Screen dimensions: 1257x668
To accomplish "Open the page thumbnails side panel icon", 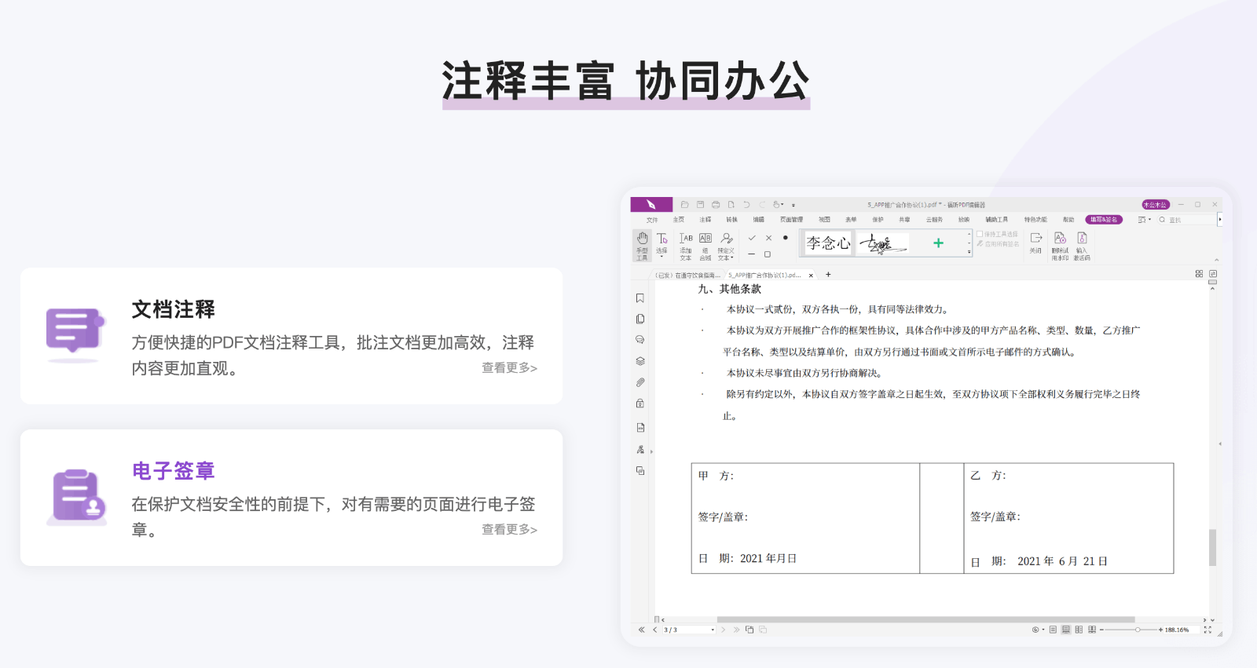I will (x=640, y=319).
